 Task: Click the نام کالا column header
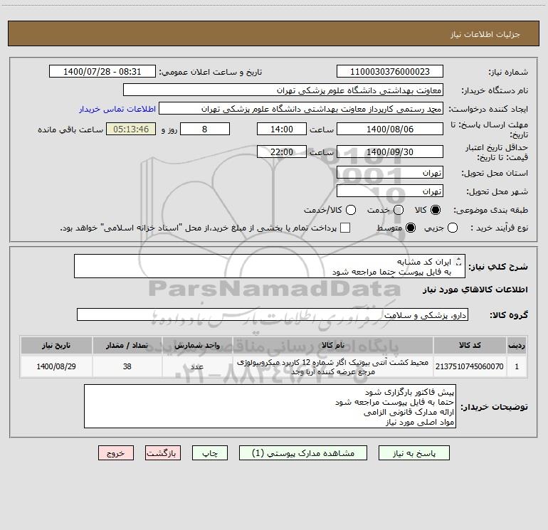point(333,345)
